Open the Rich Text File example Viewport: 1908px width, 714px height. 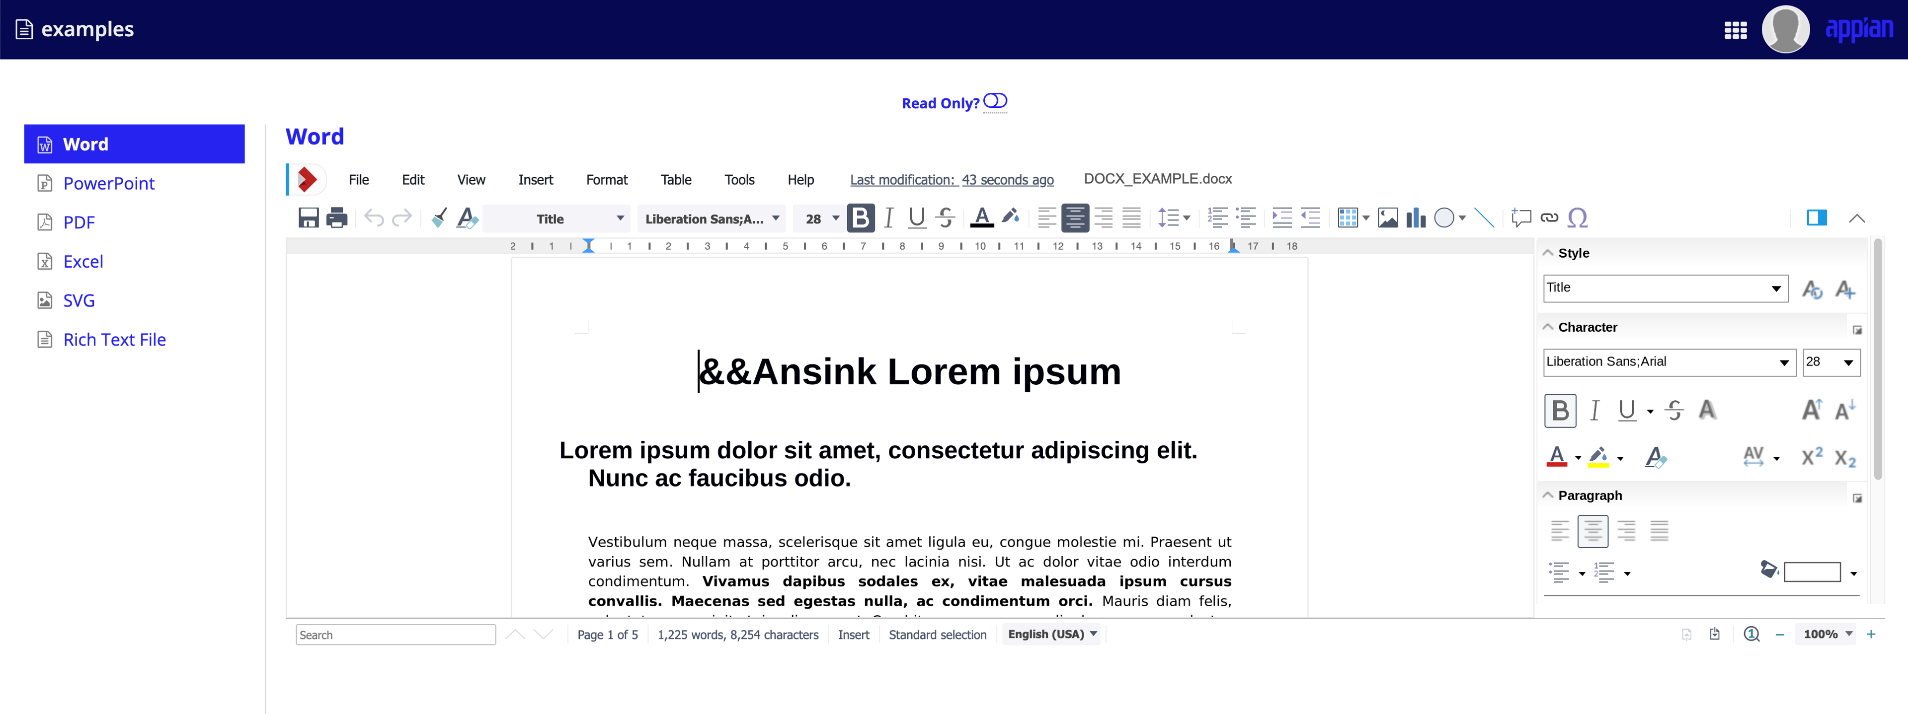114,340
